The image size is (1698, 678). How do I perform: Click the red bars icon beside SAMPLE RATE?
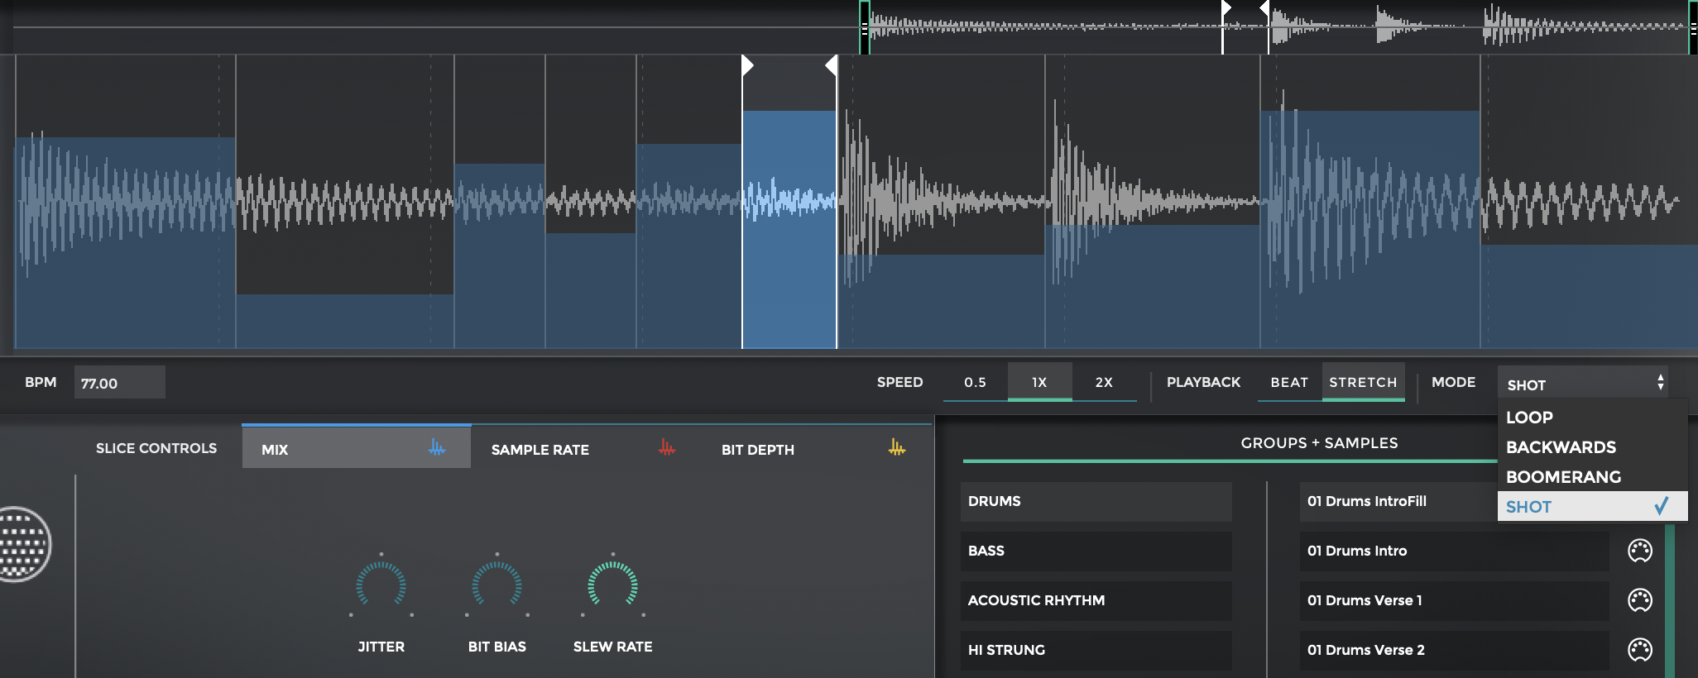pos(667,448)
